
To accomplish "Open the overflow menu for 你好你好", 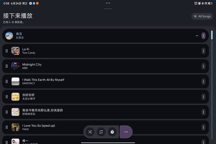I will coord(203,97).
